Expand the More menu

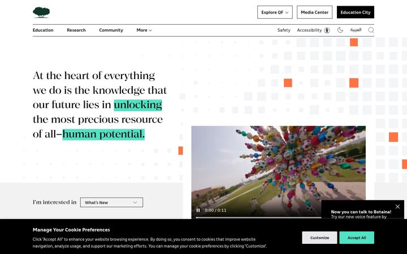click(144, 30)
